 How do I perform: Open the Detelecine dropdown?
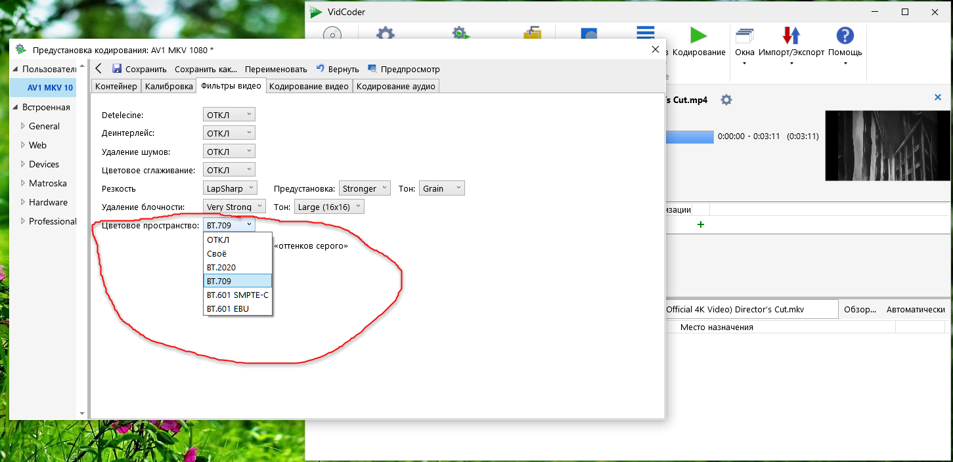[x=229, y=115]
